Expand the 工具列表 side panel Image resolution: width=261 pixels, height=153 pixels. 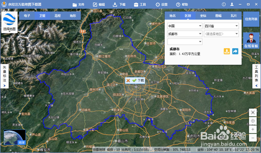tap(256, 76)
